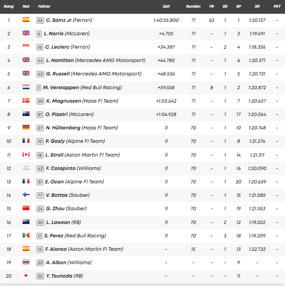Click the Zeit column header
The height and width of the screenshot is (286, 285).
tap(166, 7)
